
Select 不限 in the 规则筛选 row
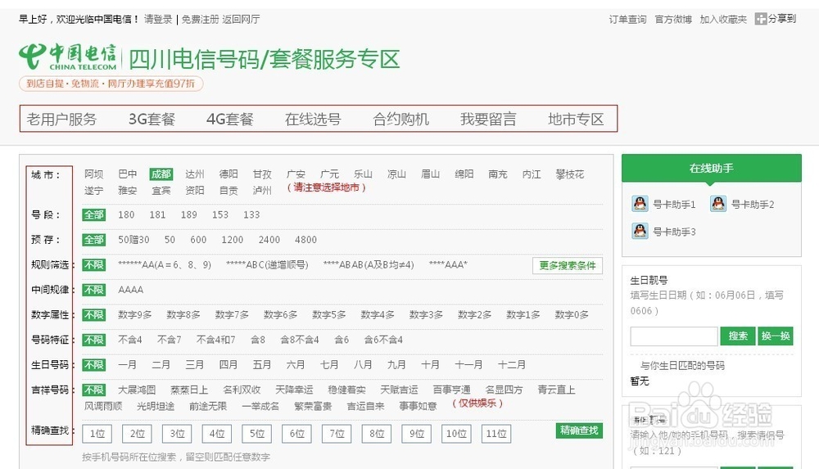(x=94, y=265)
